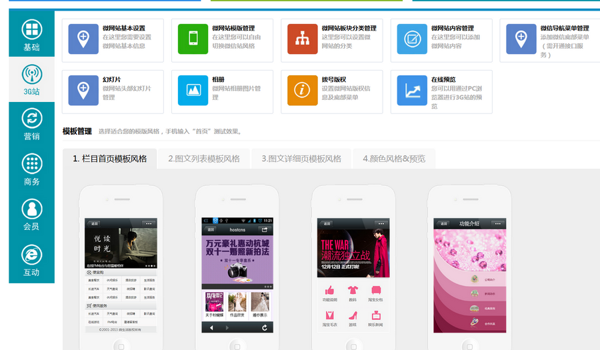Open 微网站基本设置 title link

124,28
